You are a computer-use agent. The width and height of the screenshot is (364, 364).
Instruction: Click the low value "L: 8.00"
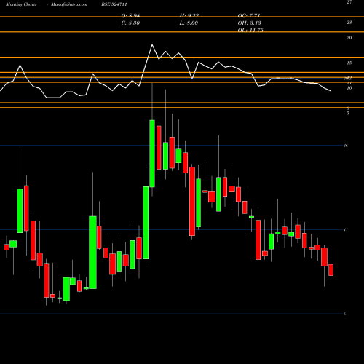(189, 23)
